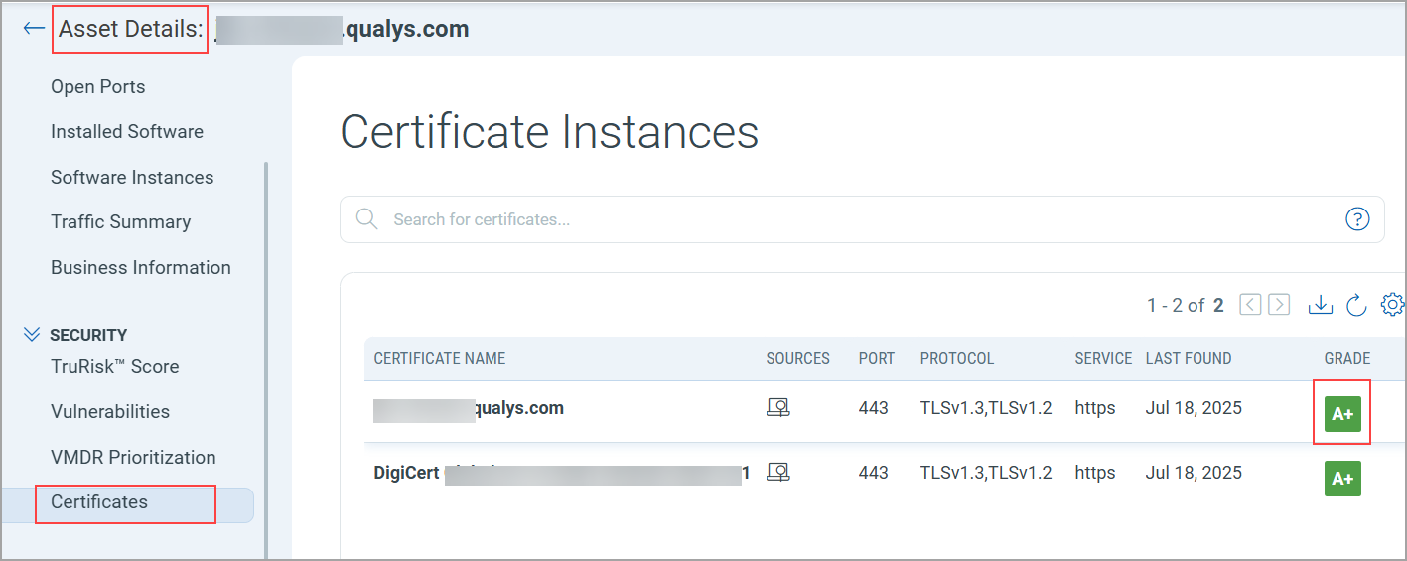Select Software Instances in sidebar
The height and width of the screenshot is (561, 1407).
click(132, 177)
